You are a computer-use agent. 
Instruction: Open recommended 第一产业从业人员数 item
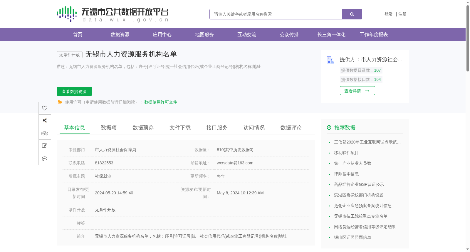point(352,163)
